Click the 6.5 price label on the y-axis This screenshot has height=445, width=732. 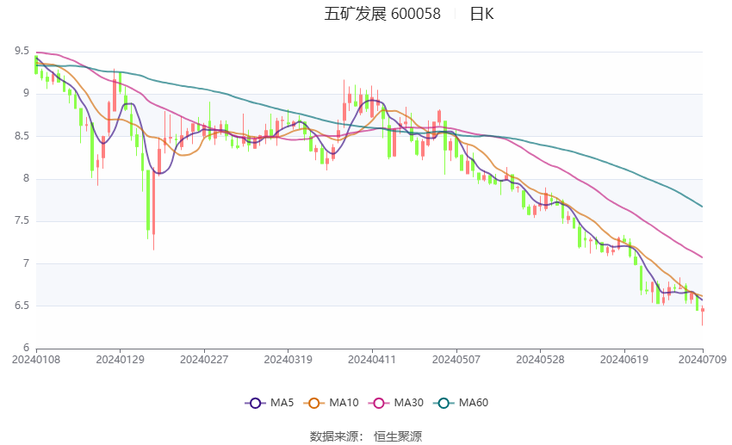click(x=22, y=306)
